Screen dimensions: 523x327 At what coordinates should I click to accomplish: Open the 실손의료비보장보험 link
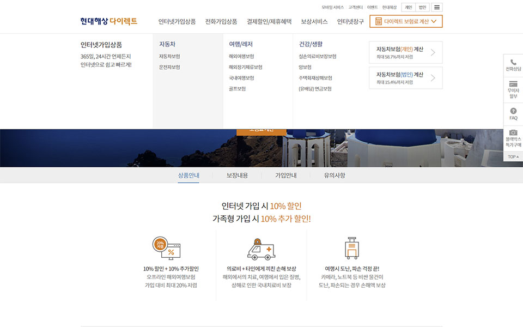(317, 56)
